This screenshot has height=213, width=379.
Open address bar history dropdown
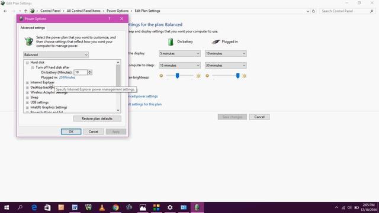[x=308, y=11]
